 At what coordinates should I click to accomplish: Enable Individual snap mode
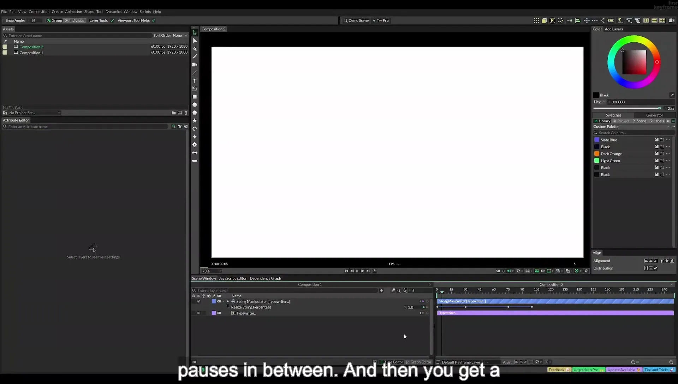[x=75, y=20]
